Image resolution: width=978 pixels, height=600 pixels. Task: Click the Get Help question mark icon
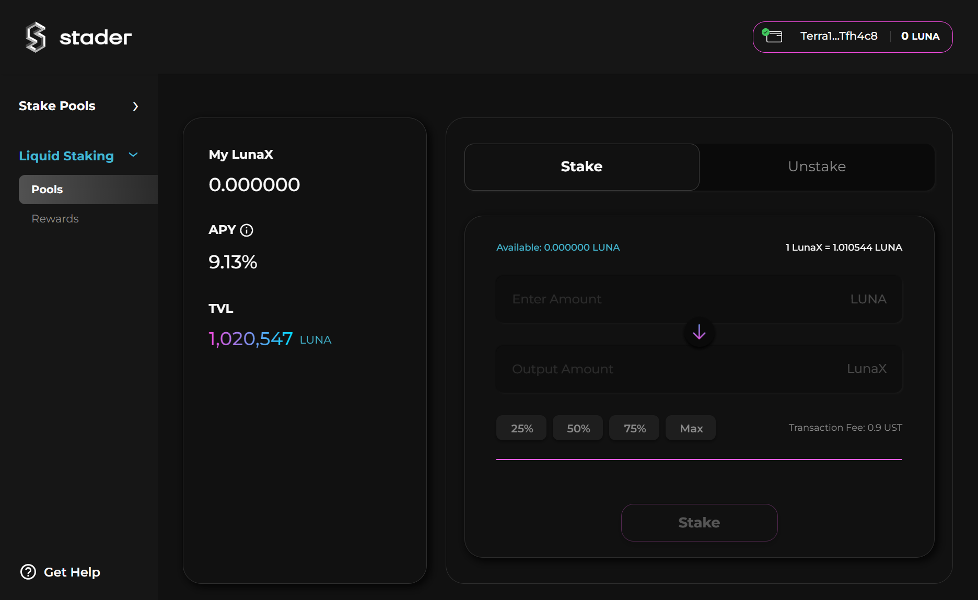[28, 572]
